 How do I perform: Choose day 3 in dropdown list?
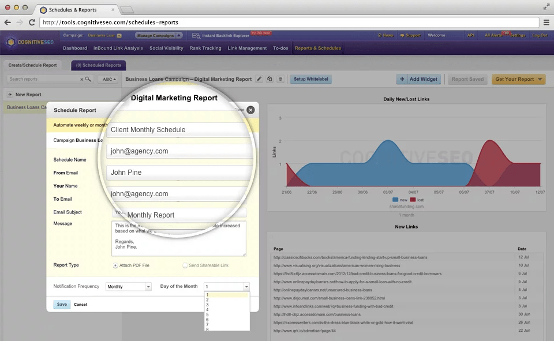pyautogui.click(x=227, y=305)
